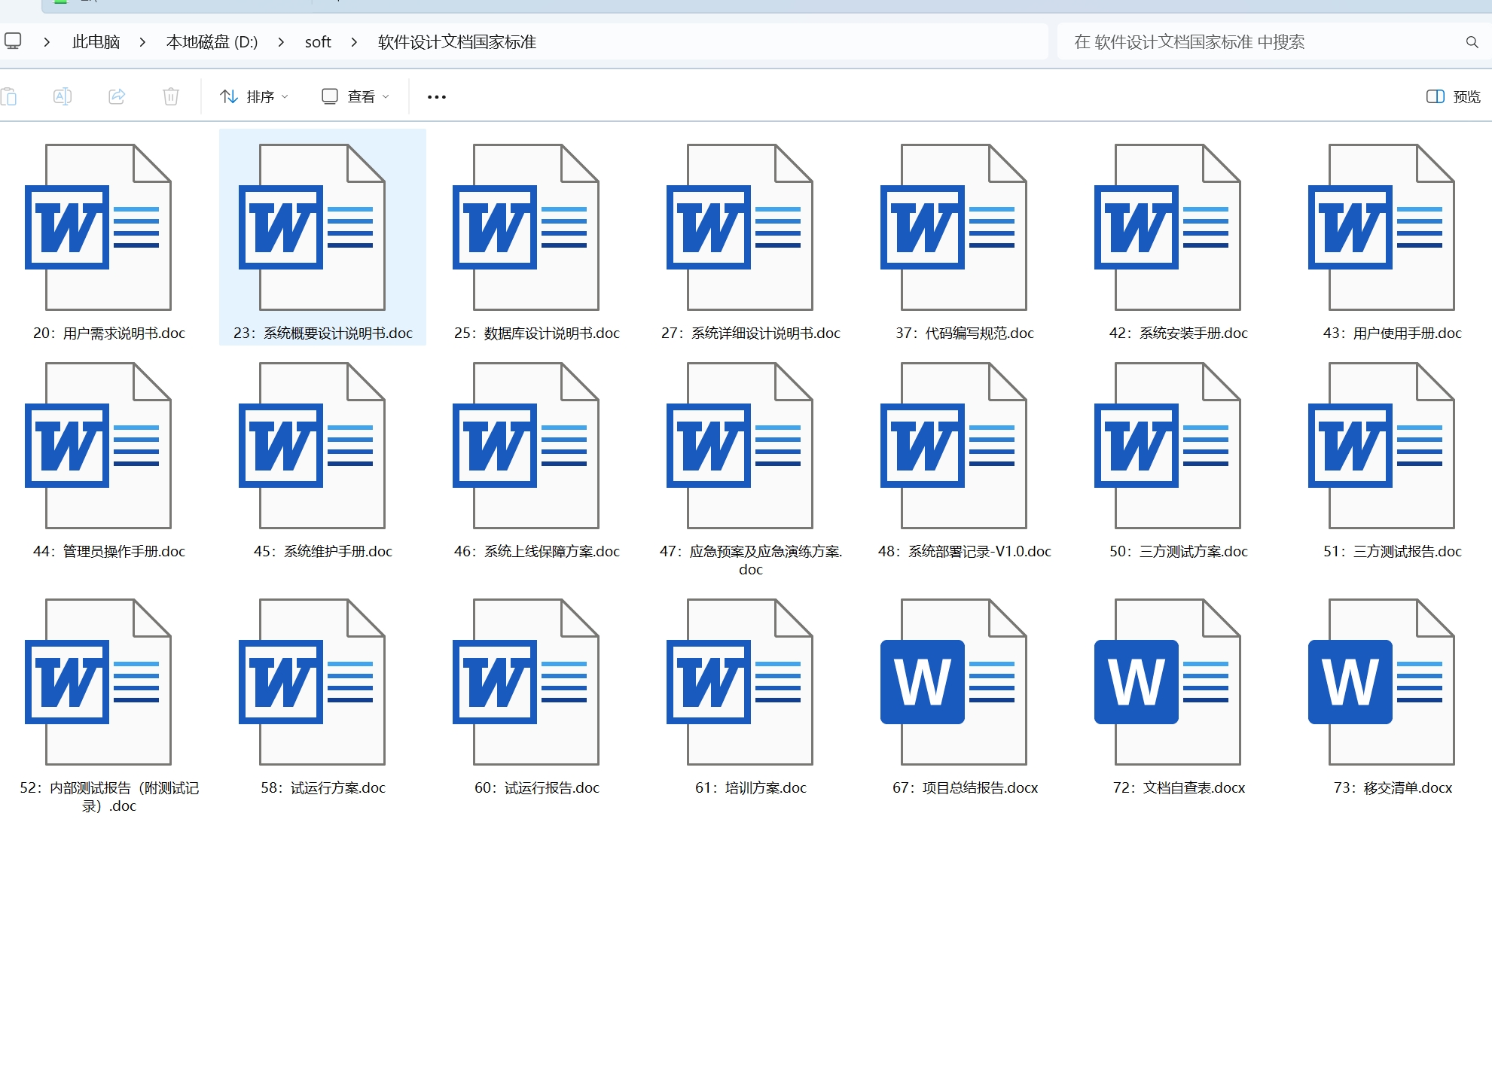Click file name 37：代码编写规范.doc

click(x=965, y=333)
